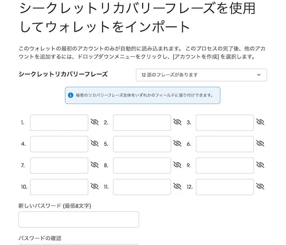This screenshot has width=286, height=245.
Task: Click the eye icon beside word 12
Action: tap(261, 187)
